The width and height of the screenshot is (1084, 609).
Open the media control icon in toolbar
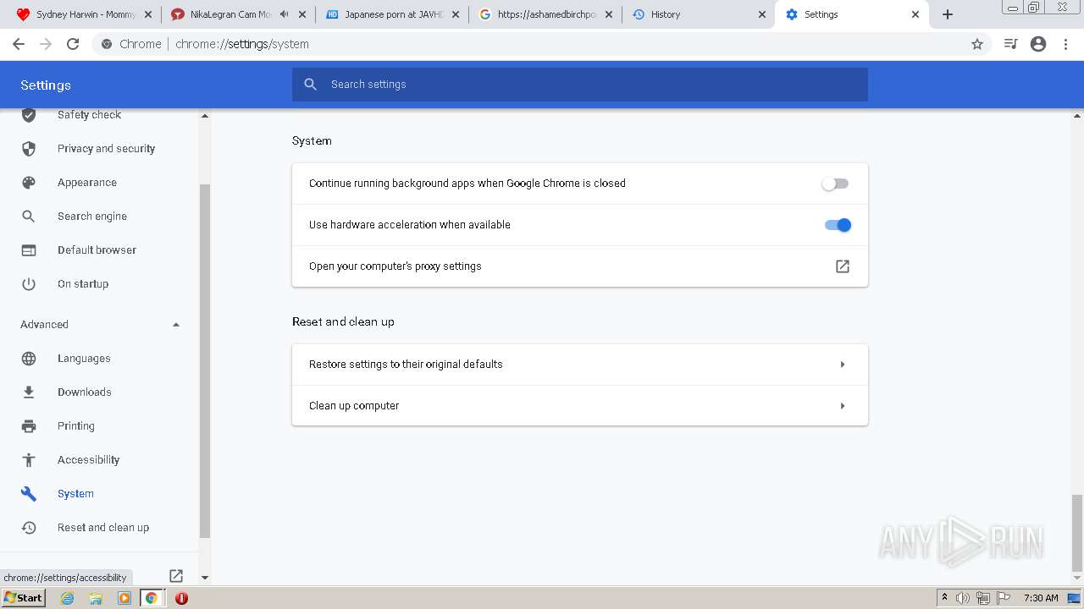pyautogui.click(x=1010, y=44)
